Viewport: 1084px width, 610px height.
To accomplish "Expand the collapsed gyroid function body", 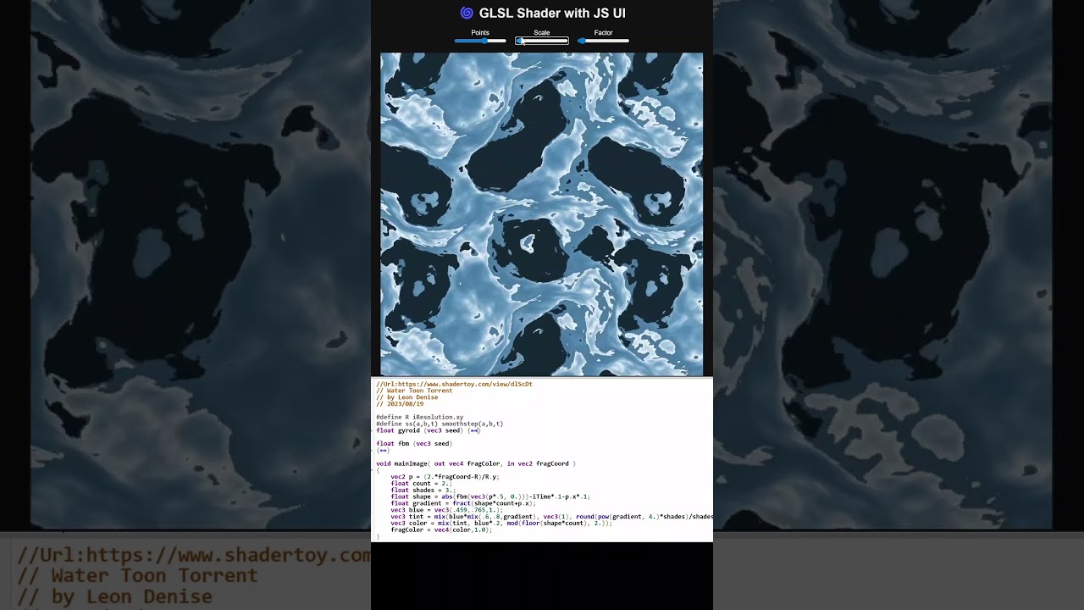I will (x=473, y=430).
